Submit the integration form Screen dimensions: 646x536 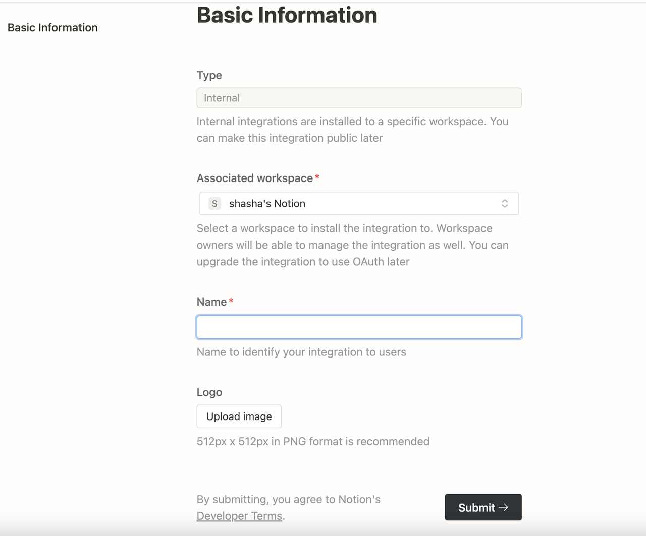click(476, 507)
